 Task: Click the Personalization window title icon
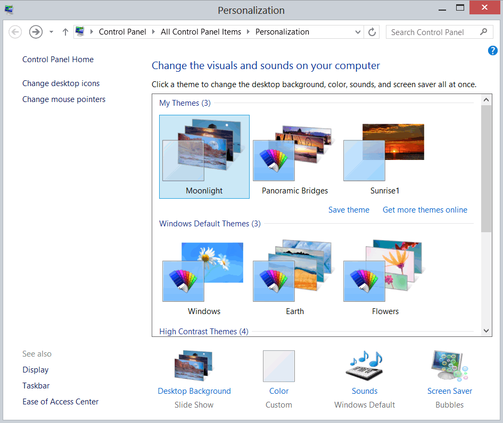(9, 10)
